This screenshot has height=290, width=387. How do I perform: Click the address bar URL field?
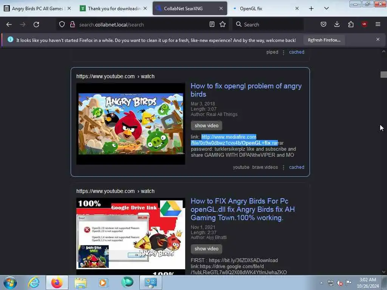click(x=142, y=25)
